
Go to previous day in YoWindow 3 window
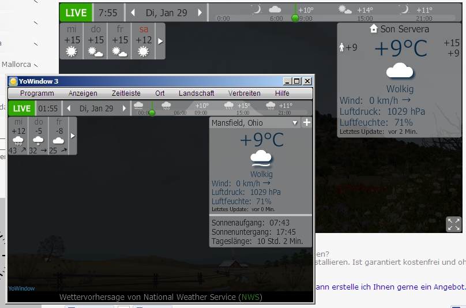coord(69,108)
